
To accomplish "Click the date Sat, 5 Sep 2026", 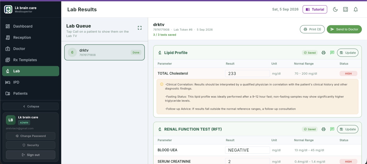I will 285,9.
